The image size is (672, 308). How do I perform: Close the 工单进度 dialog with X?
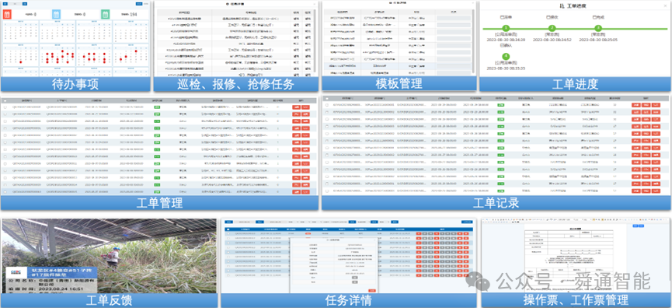[666, 5]
